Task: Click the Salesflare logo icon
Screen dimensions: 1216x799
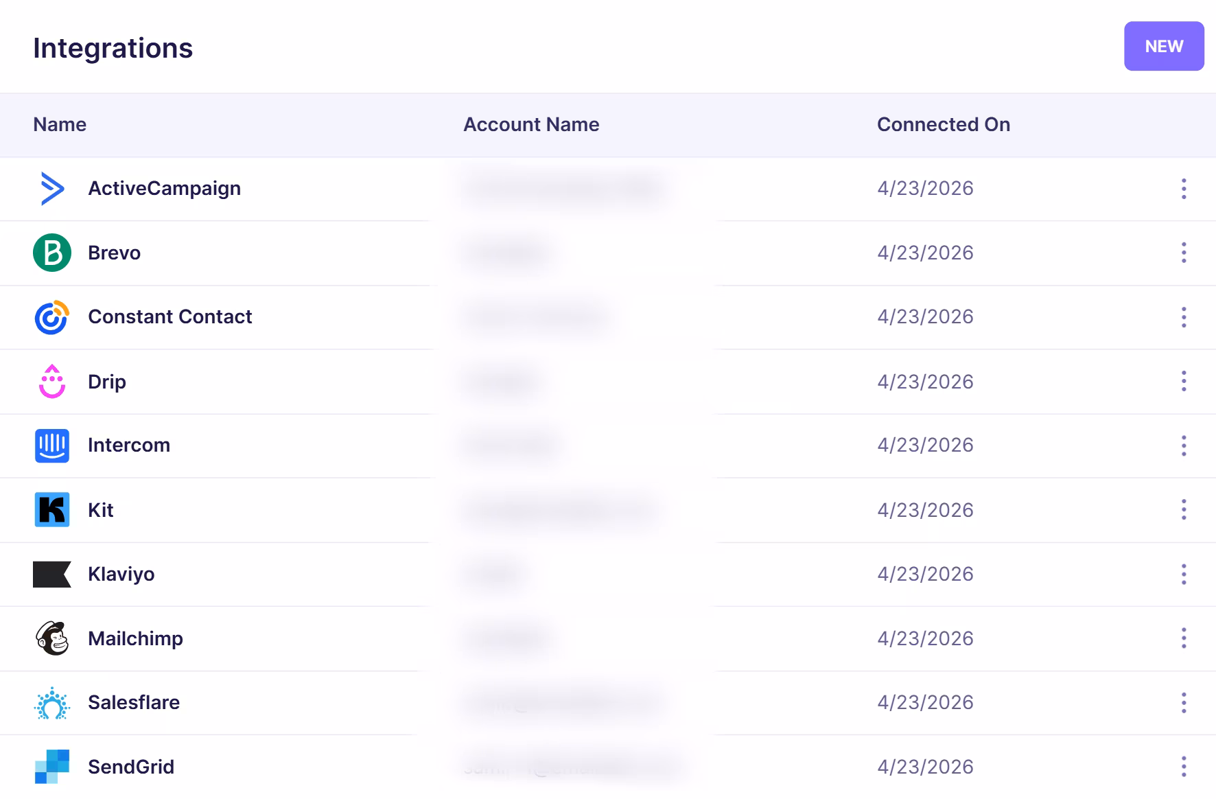Action: pos(52,703)
